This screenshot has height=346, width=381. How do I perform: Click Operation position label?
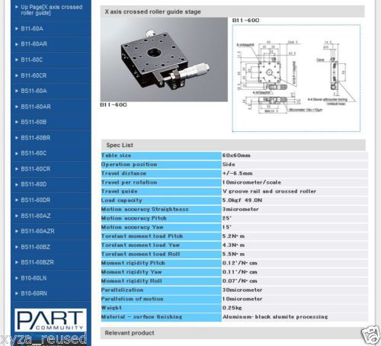[129, 165]
